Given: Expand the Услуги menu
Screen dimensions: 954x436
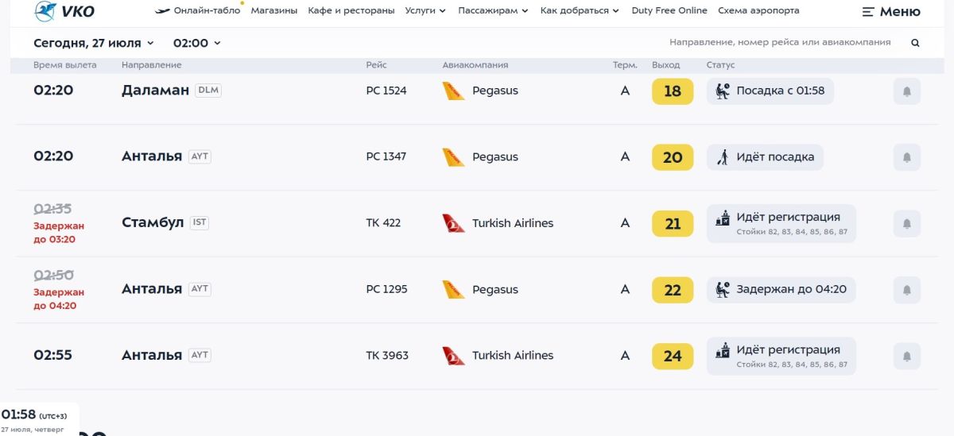Looking at the screenshot, I should tap(425, 11).
